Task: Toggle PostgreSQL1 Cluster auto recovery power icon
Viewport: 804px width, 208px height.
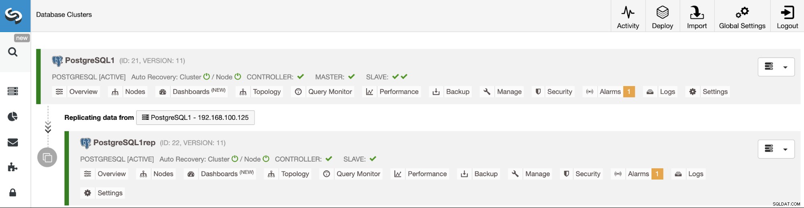Action: point(207,77)
